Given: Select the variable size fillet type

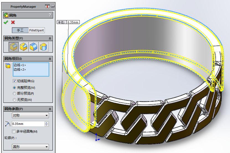Looking at the screenshot, I should pyautogui.click(x=24, y=47).
